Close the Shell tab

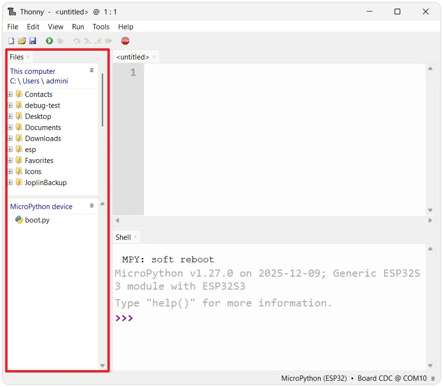click(135, 237)
